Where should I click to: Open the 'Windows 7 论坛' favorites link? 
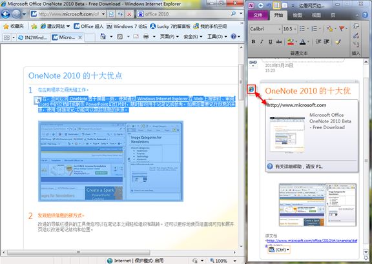tap(127, 26)
